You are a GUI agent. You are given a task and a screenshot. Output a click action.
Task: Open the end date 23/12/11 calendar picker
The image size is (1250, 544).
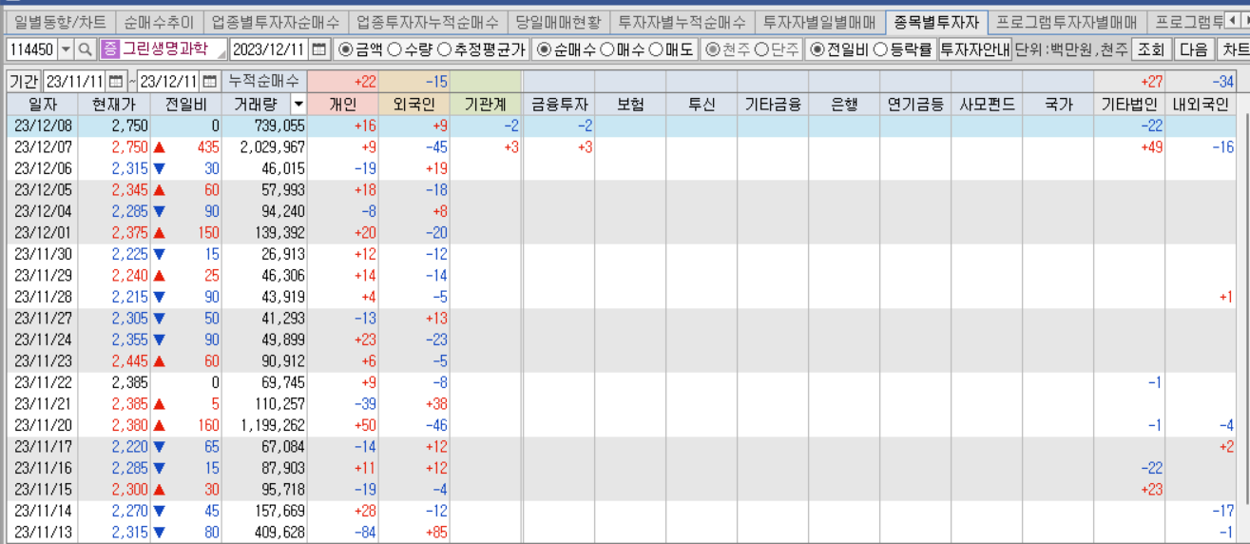[209, 82]
